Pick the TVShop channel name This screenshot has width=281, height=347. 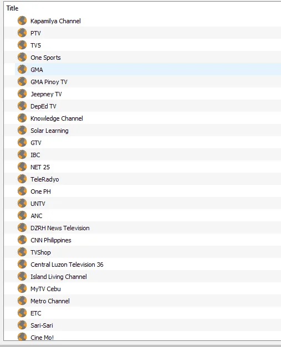click(40, 252)
